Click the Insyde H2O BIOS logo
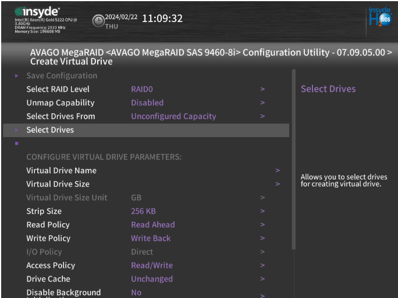Viewport: 398px width, 298px height. (380, 17)
